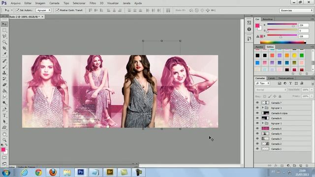315x177 pixels.
Task: Click the R value input field
Action: (304, 25)
